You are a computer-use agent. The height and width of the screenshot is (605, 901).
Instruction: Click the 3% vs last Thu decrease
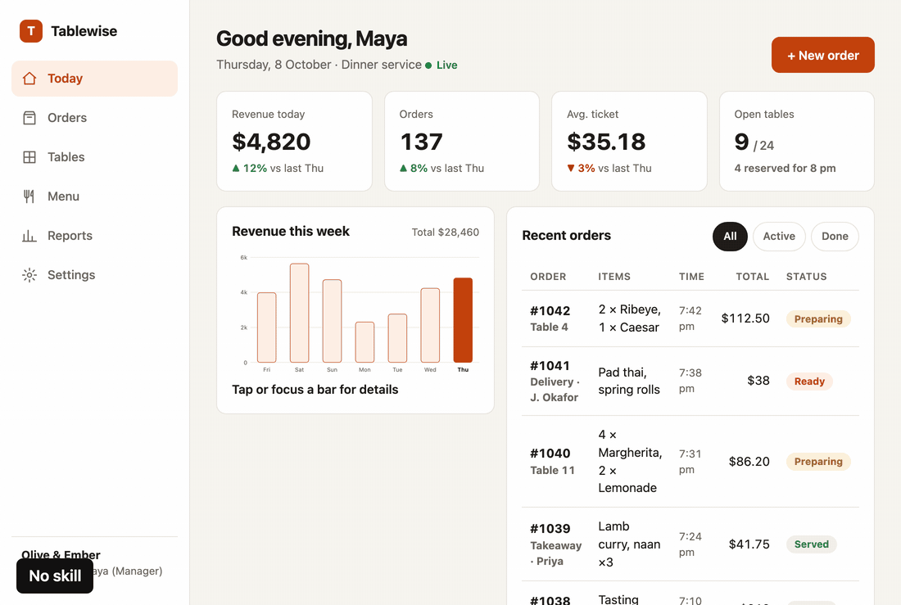click(609, 169)
